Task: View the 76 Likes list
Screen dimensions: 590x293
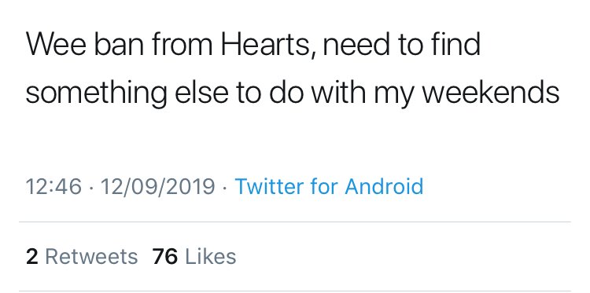Action: coord(194,257)
